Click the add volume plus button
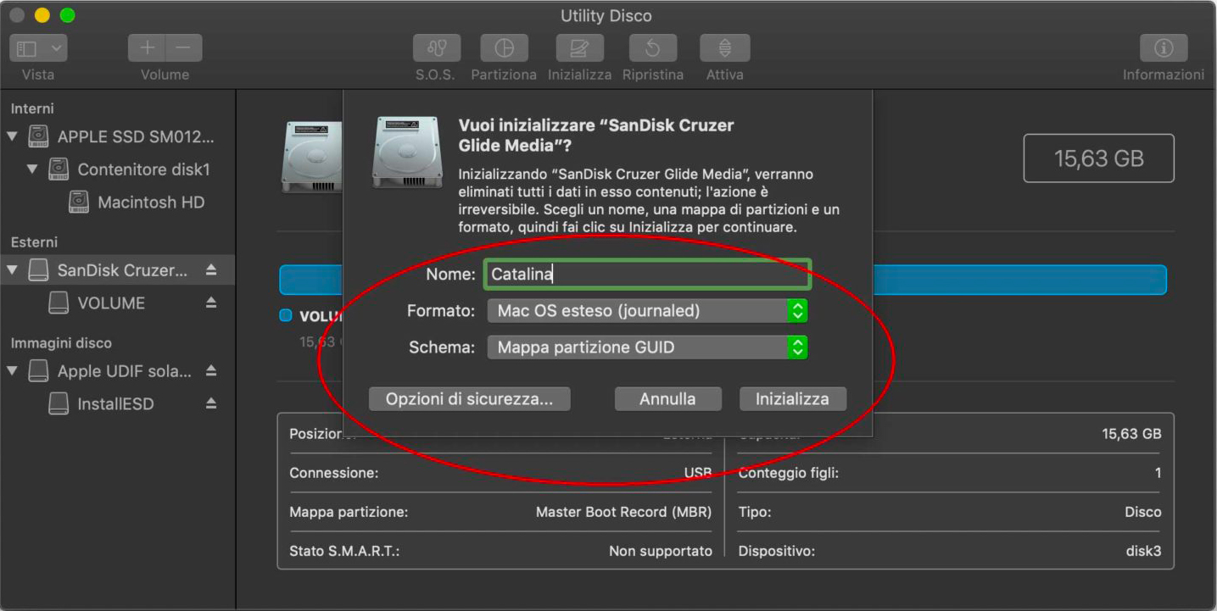 pyautogui.click(x=147, y=48)
